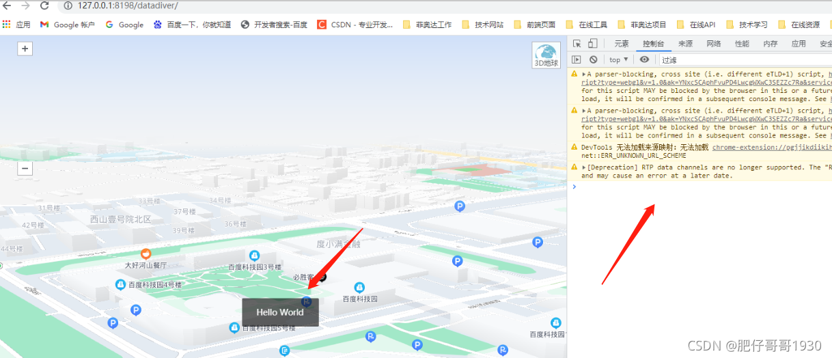Open the 菲奥达工作 bookmark folder
The image size is (832, 358).
click(427, 25)
